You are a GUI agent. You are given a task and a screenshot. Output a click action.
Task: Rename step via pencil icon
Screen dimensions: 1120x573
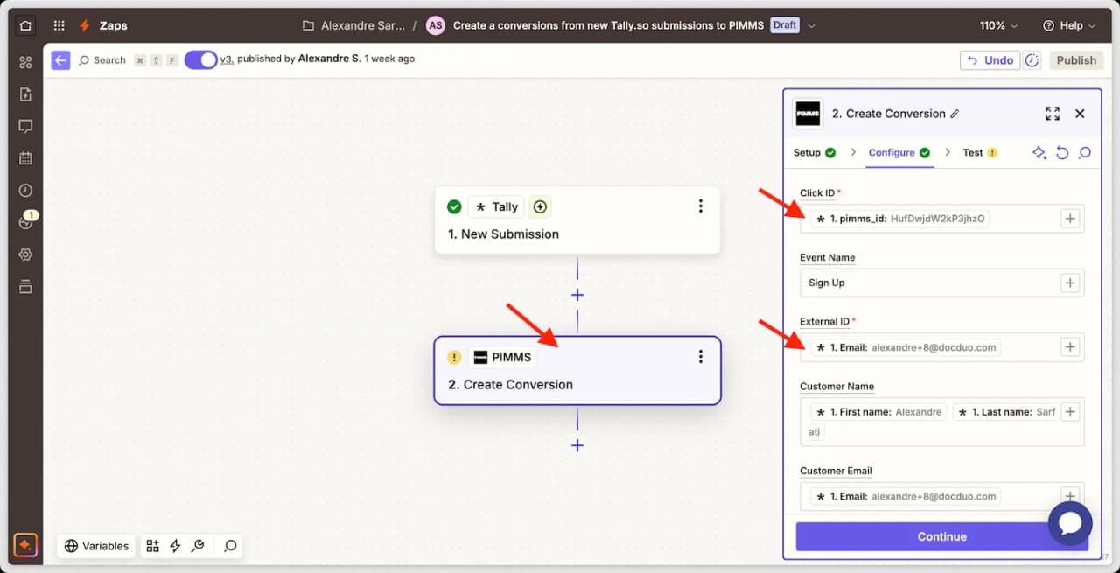coord(955,114)
